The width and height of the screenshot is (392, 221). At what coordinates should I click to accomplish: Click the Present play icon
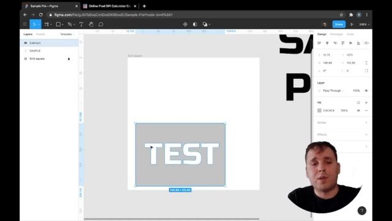click(352, 25)
